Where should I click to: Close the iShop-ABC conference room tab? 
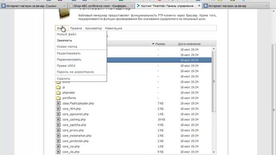[x=132, y=6]
